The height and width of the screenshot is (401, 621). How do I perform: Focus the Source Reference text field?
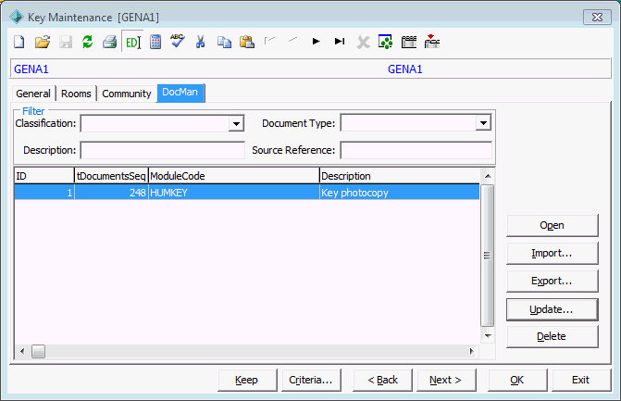point(416,151)
